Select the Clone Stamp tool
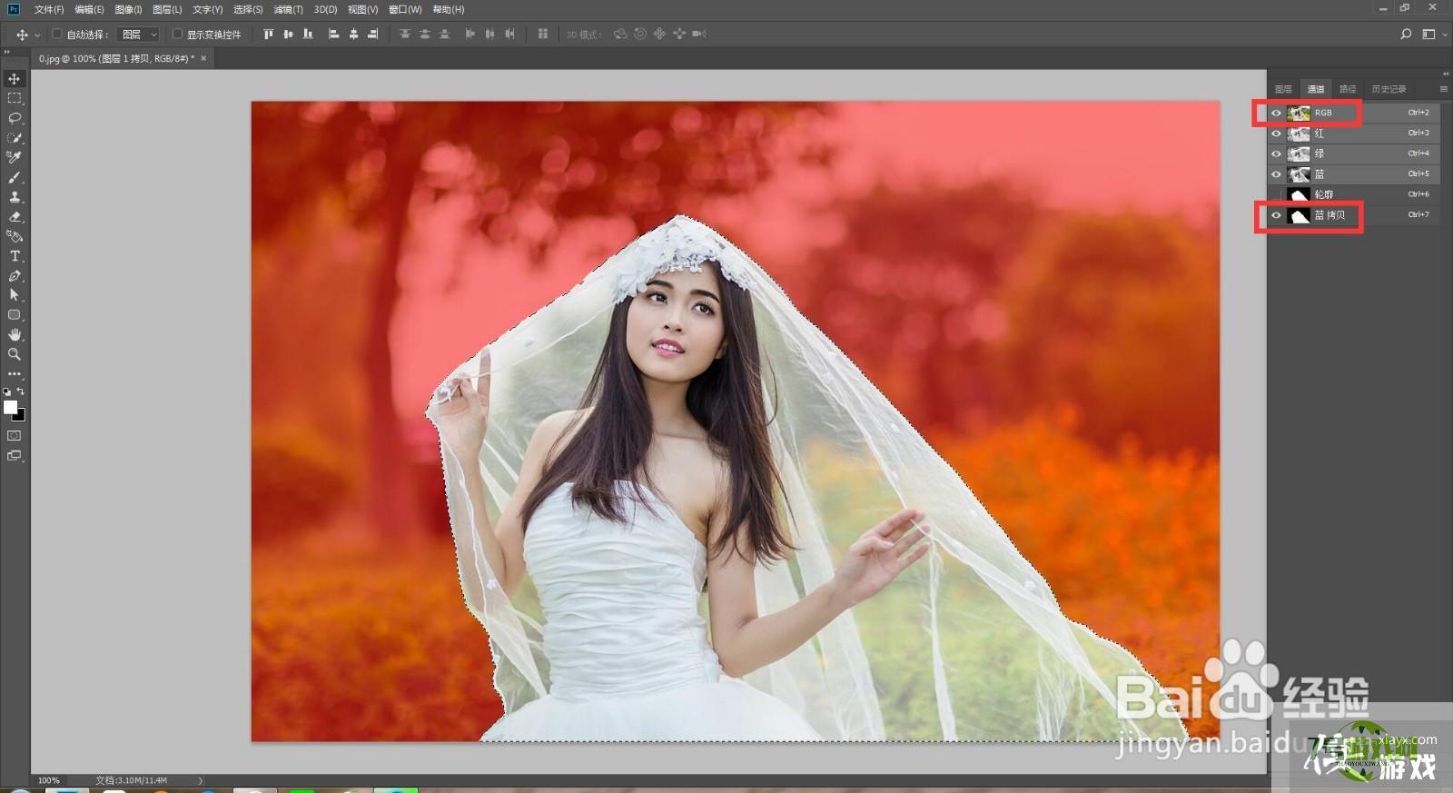 pyautogui.click(x=15, y=197)
